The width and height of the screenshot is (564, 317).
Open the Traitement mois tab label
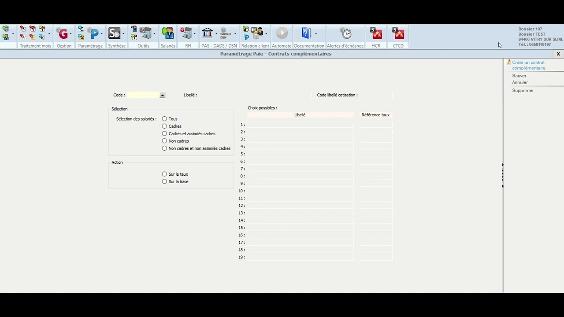35,46
